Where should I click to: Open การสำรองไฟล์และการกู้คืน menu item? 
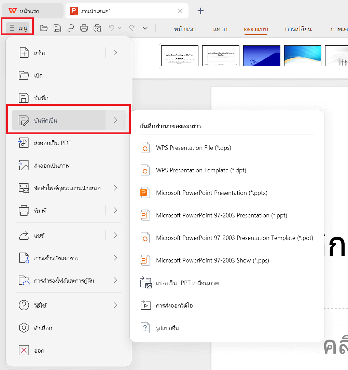click(68, 281)
